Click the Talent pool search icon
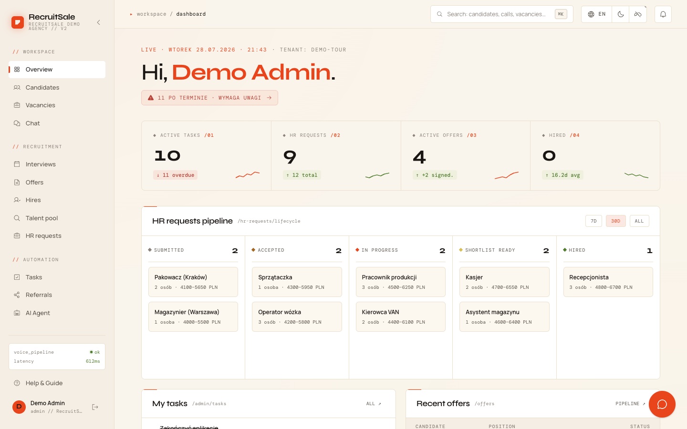 coord(17,218)
